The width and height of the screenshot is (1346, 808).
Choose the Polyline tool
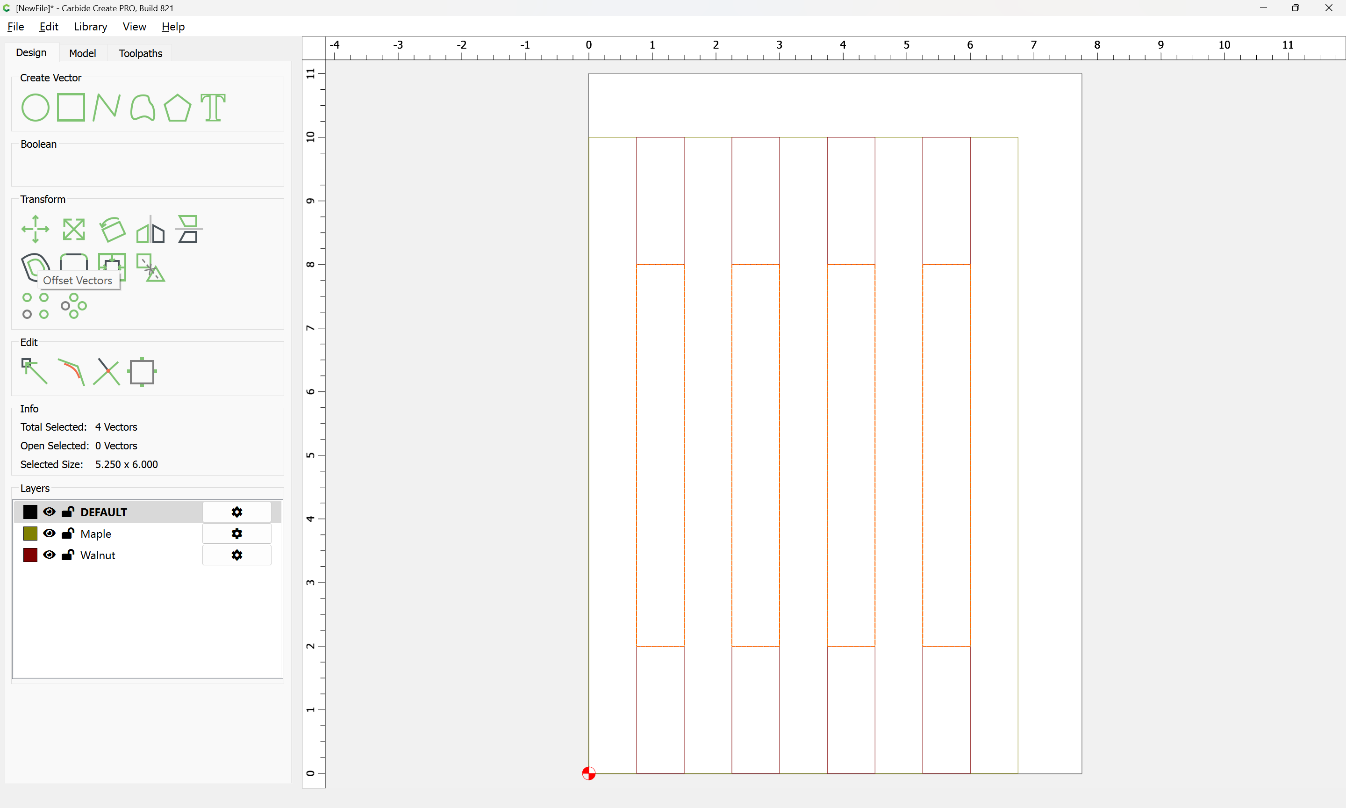click(x=106, y=107)
